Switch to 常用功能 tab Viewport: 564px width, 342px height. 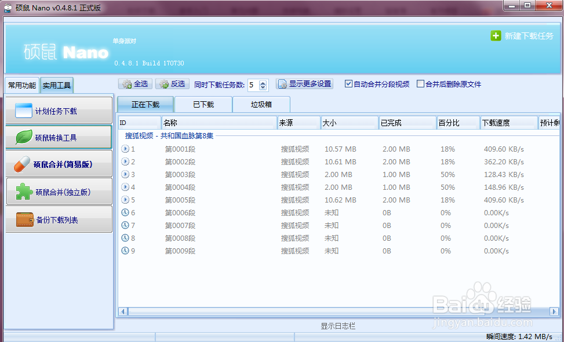(22, 86)
